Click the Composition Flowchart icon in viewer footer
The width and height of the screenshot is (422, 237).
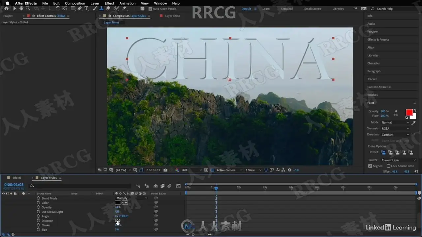(283, 170)
